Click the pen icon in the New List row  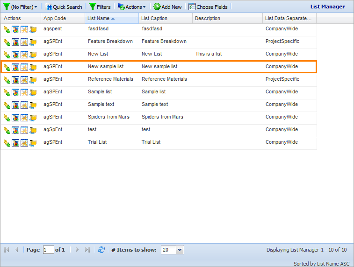point(7,55)
